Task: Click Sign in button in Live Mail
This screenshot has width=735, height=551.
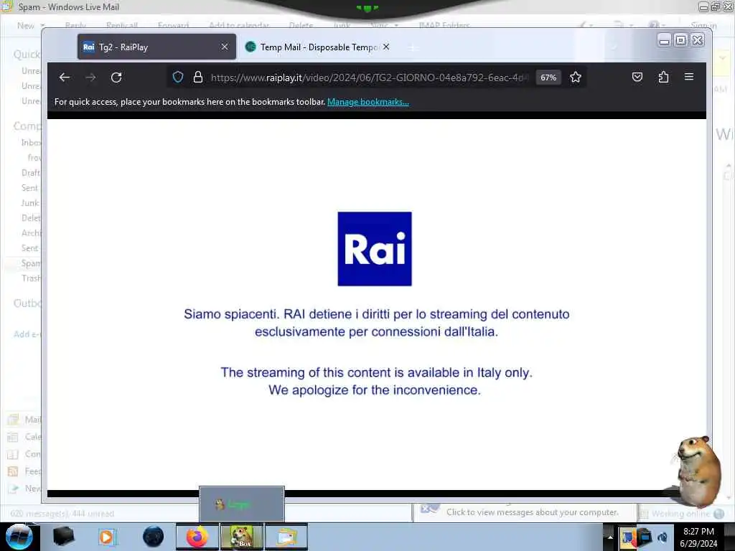Action: (x=703, y=26)
